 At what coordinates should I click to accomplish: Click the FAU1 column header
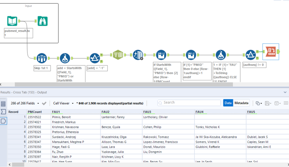pos(76,112)
